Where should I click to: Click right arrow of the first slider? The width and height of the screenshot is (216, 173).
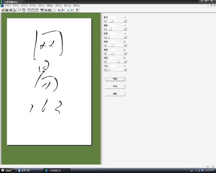tap(125, 21)
